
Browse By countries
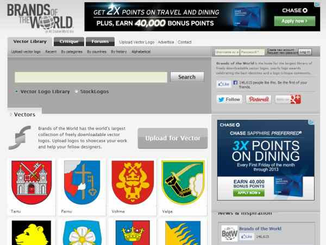(97, 51)
